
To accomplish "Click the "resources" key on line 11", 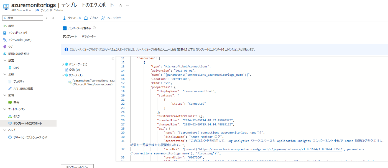I will coord(146,58).
